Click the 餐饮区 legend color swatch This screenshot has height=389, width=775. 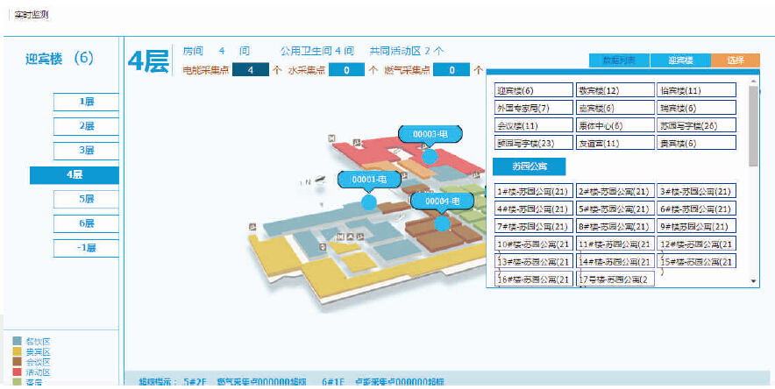click(18, 341)
